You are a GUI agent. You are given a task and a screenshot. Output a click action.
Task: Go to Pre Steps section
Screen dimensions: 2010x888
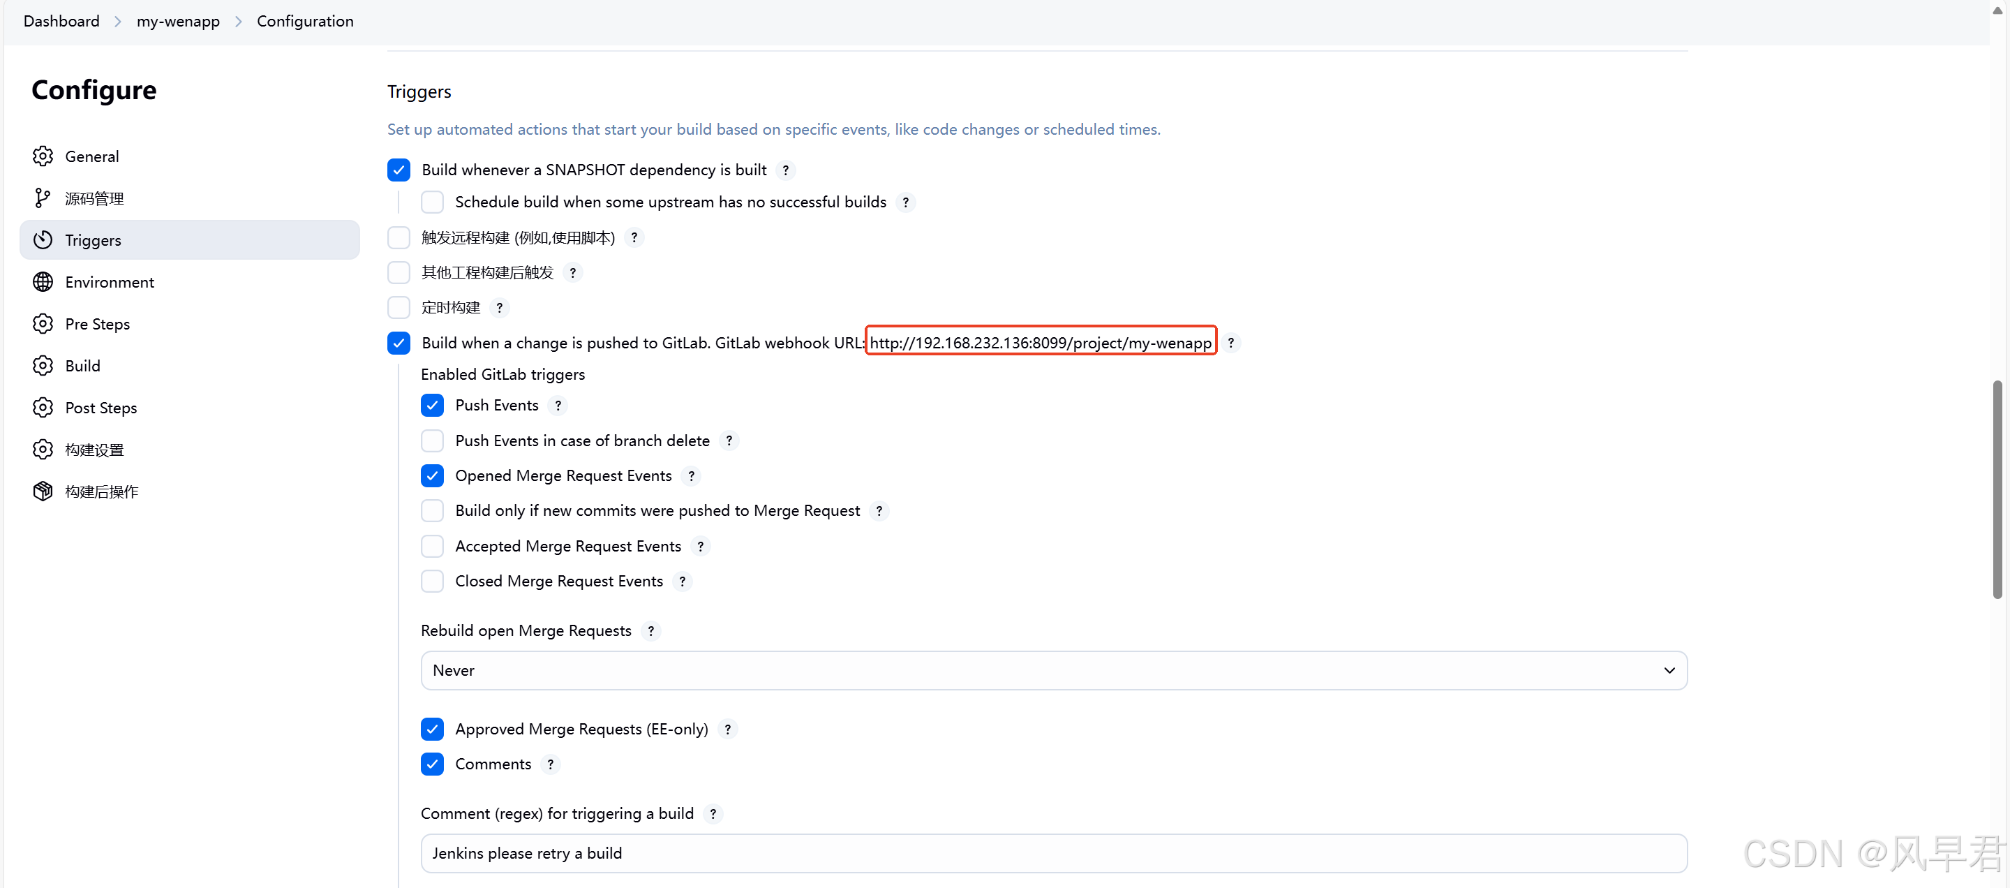98,324
